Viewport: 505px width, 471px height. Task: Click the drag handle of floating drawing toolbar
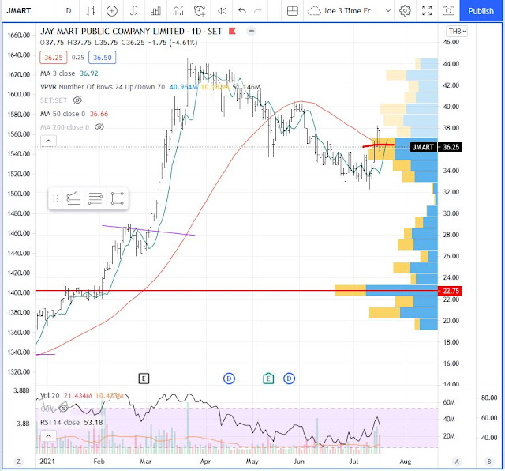tap(55, 198)
